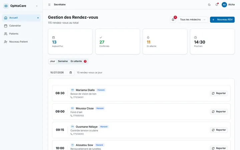Click the Secrétaire header label
240x150 pixels.
(60, 5)
